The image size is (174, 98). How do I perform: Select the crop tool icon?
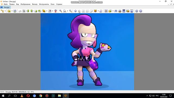(x=24, y=11)
